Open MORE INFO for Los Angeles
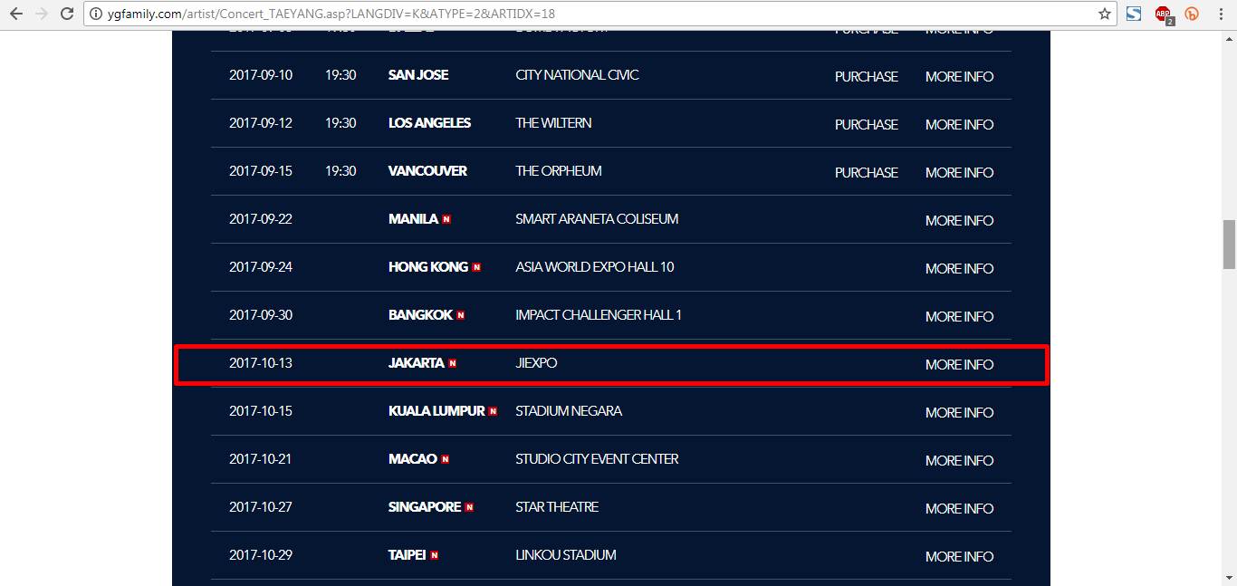1237x586 pixels. (x=959, y=124)
